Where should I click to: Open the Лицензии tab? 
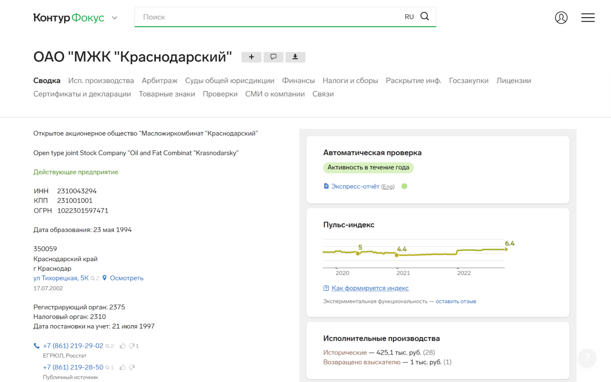(514, 81)
